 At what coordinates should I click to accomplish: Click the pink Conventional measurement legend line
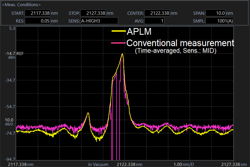[118, 43]
